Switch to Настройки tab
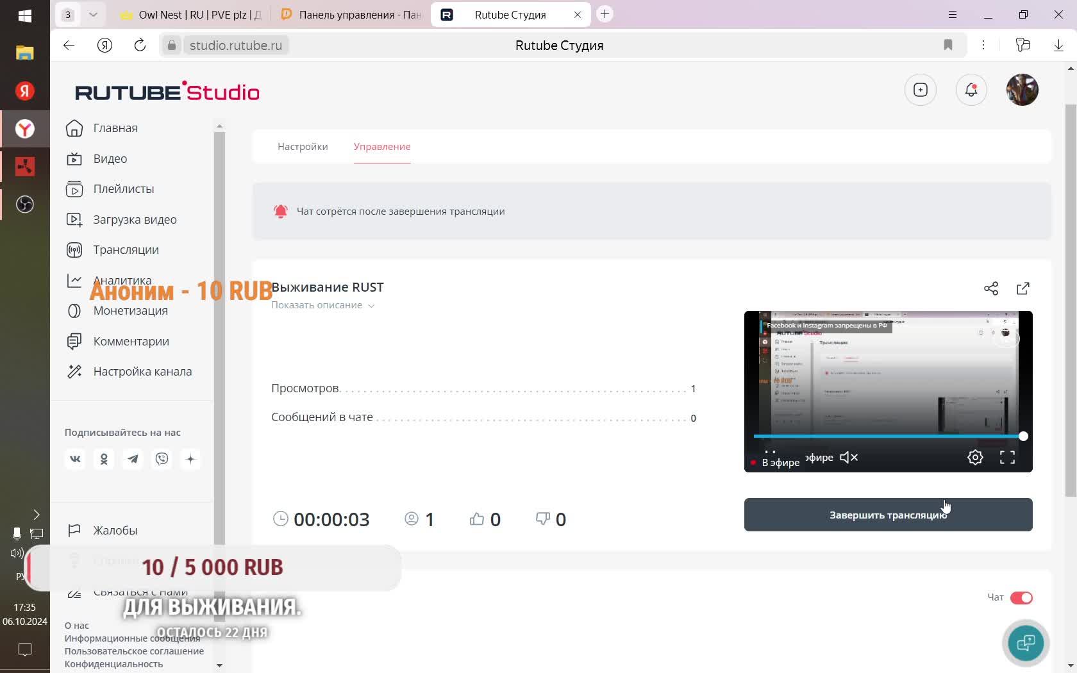 (x=303, y=147)
